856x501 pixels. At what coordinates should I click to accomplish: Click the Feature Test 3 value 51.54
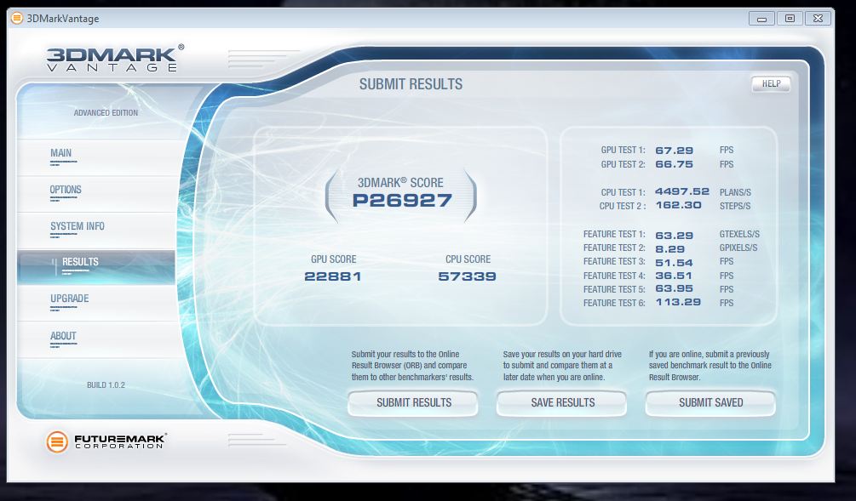(x=675, y=263)
